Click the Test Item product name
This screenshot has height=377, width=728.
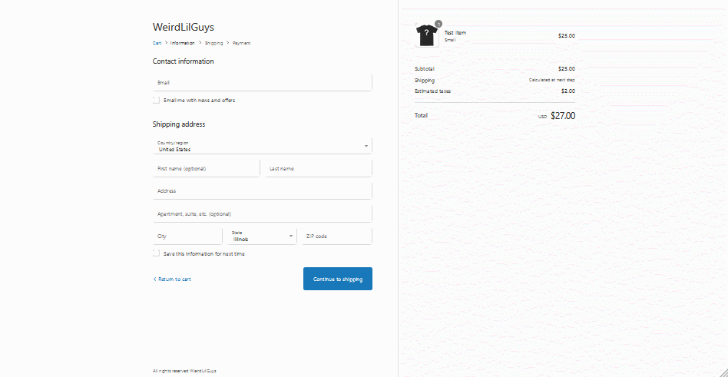[x=455, y=32]
